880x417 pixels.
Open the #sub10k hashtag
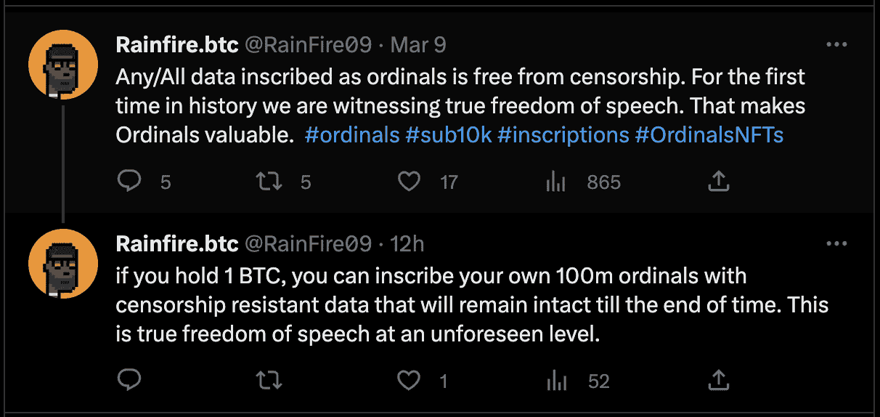[x=448, y=135]
